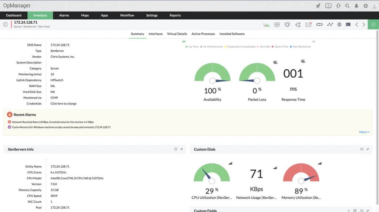379x212 pixels.
Task: Open the Dashboard menu
Action: (14, 15)
